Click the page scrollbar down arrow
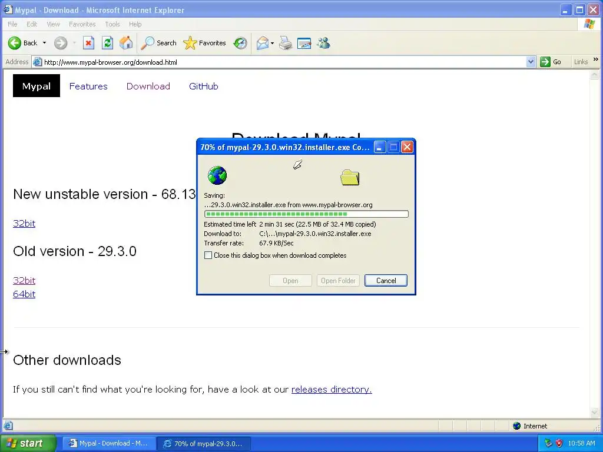 [x=595, y=413]
